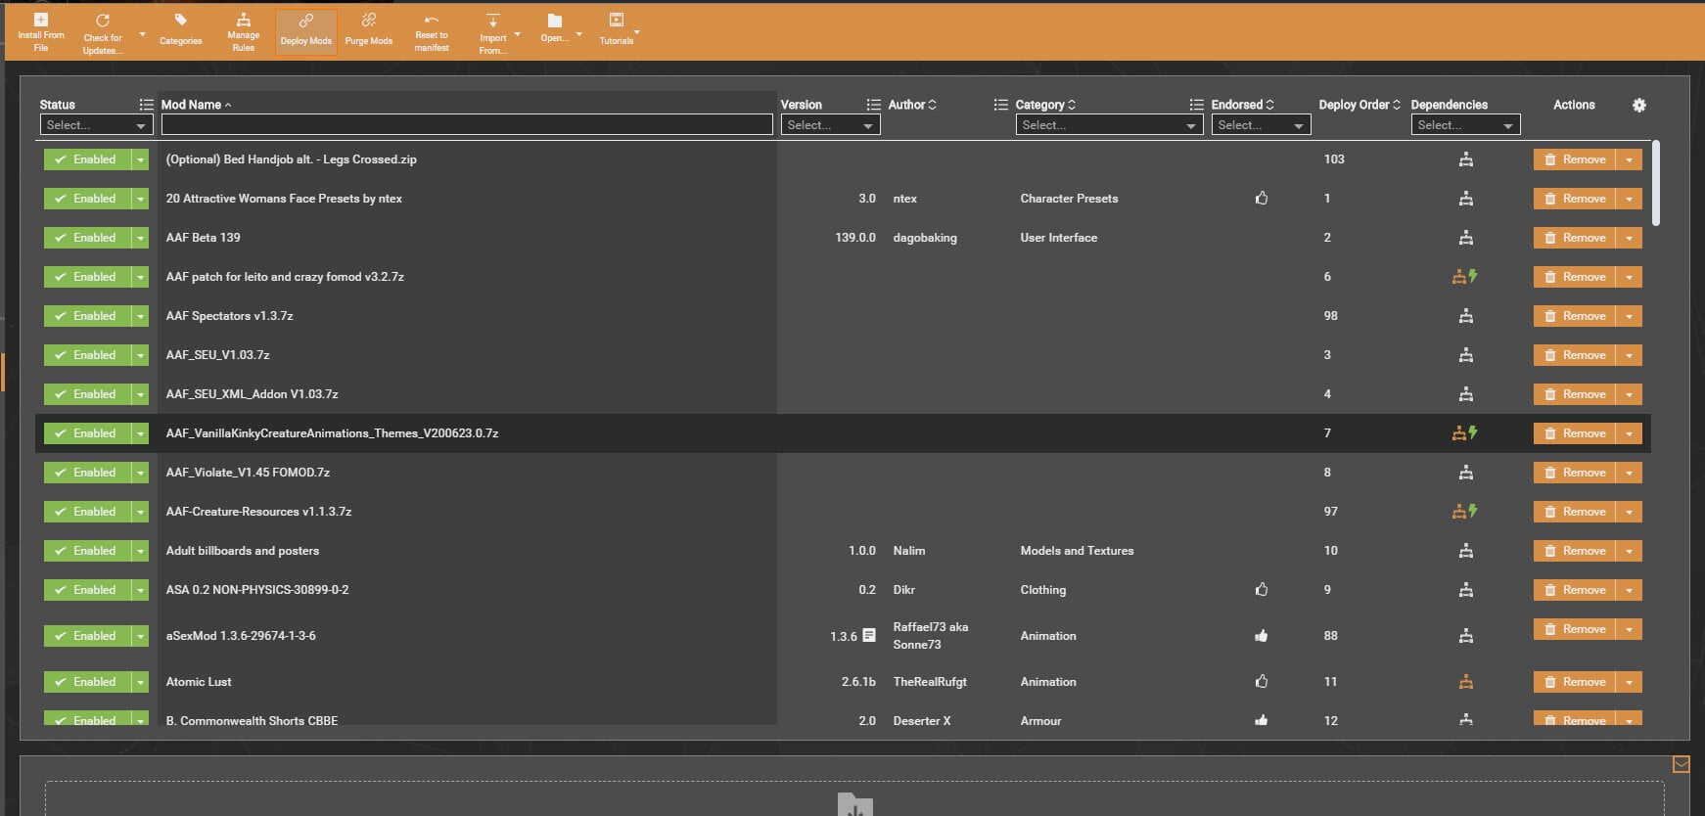The width and height of the screenshot is (1705, 816).
Task: Click dependency icon for Atomic Lust row
Action: (1465, 682)
